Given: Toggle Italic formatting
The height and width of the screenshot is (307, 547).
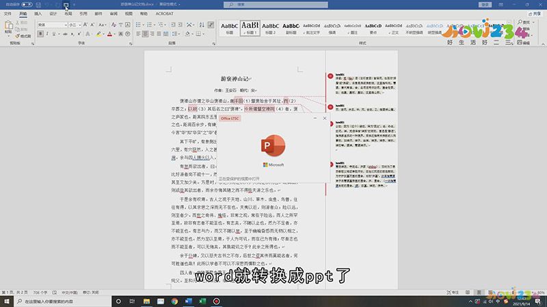Looking at the screenshot, I should [47, 33].
